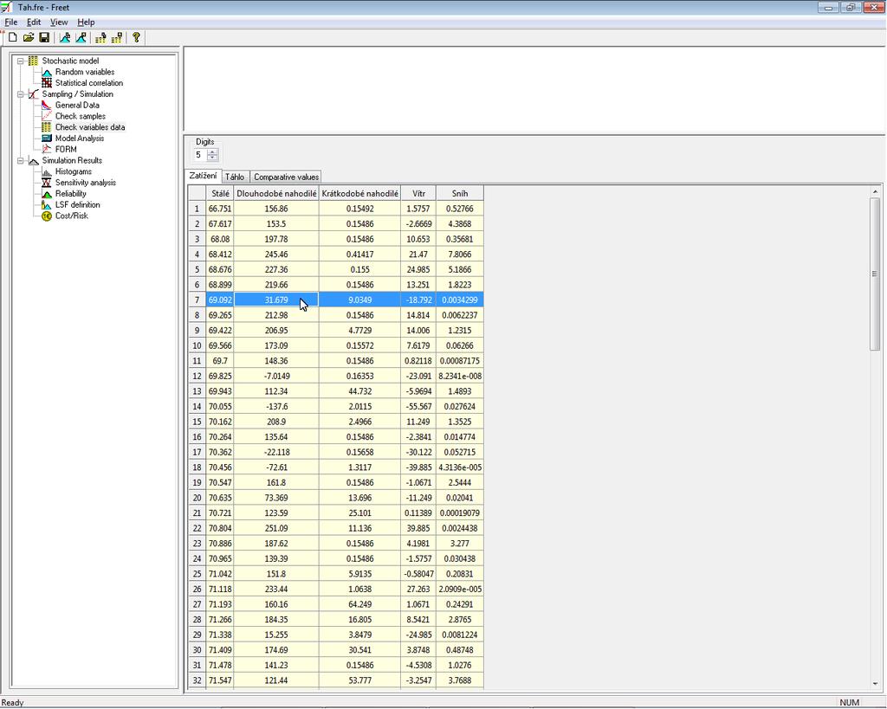Select highlighted cell with value 9.0349
This screenshot has width=887, height=709.
(359, 300)
